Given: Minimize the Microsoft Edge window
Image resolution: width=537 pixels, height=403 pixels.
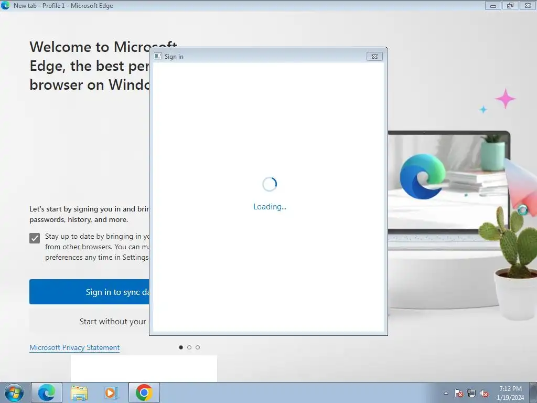Looking at the screenshot, I should pyautogui.click(x=493, y=5).
